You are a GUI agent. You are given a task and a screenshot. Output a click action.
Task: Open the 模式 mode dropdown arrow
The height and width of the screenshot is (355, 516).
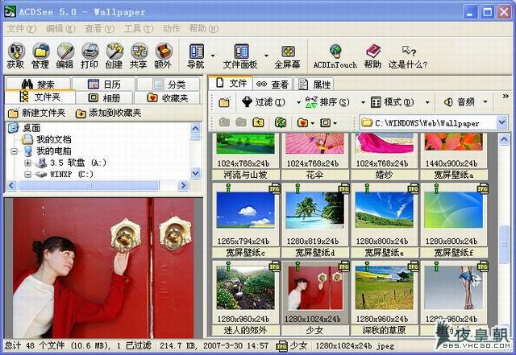[427, 102]
